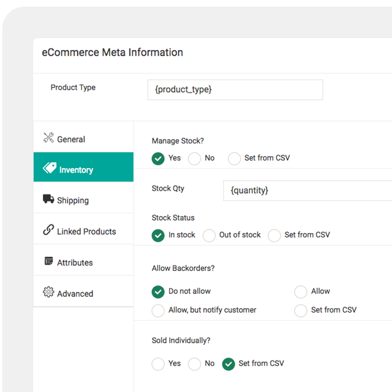This screenshot has height=392, width=392.
Task: Click the Stock Qty label
Action: pos(168,188)
